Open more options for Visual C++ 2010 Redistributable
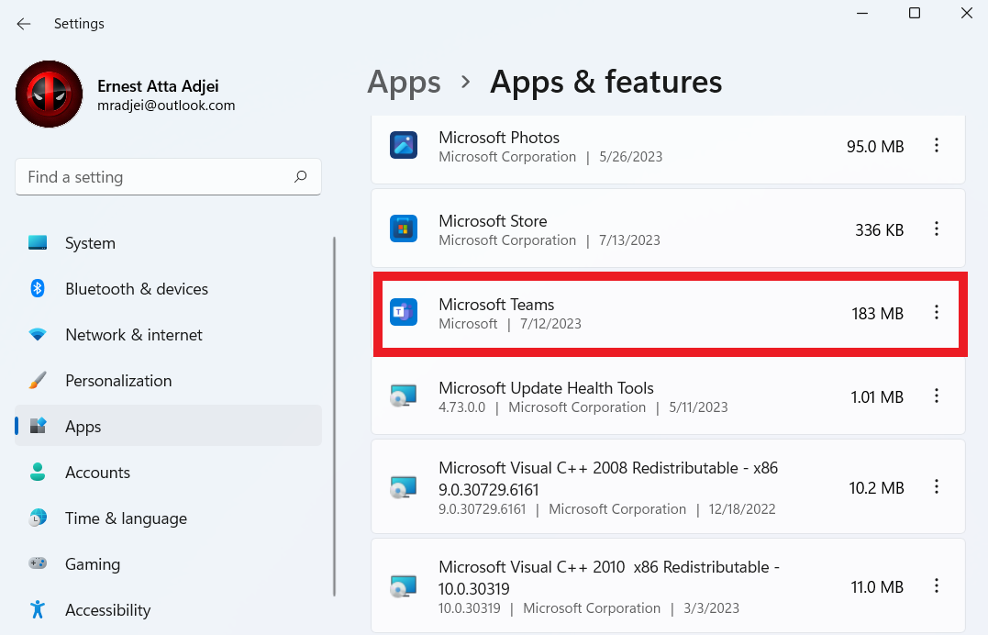The image size is (988, 635). tap(937, 586)
